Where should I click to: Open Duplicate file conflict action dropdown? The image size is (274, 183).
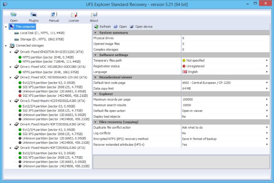tap(267, 127)
